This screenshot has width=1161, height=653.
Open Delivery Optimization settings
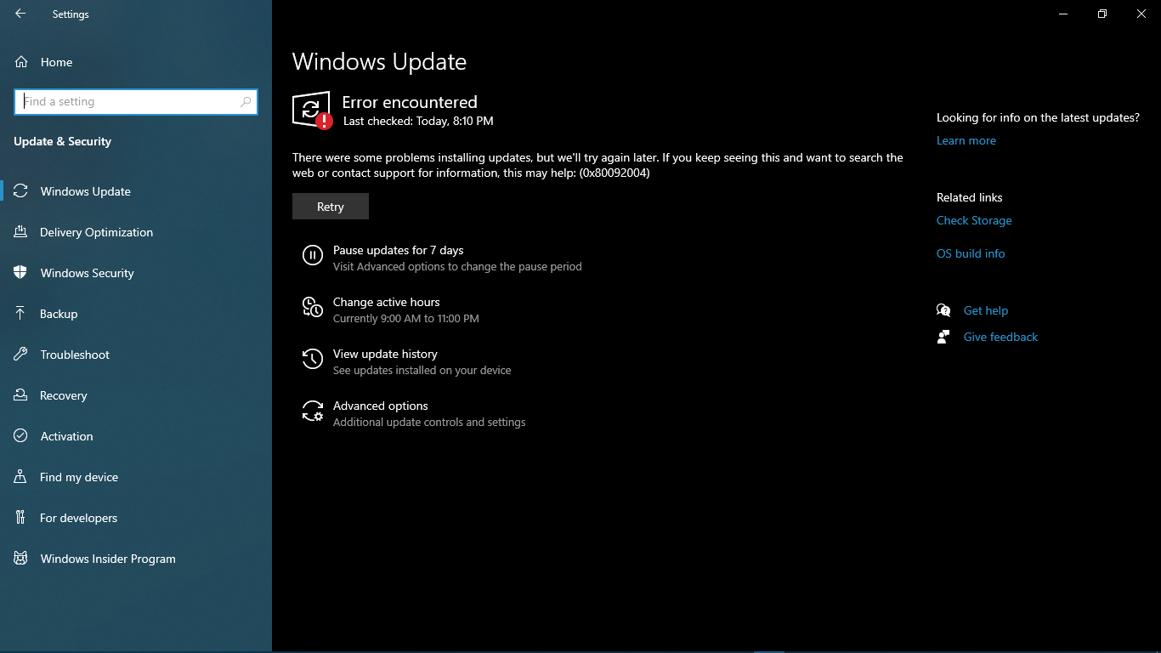136,232
